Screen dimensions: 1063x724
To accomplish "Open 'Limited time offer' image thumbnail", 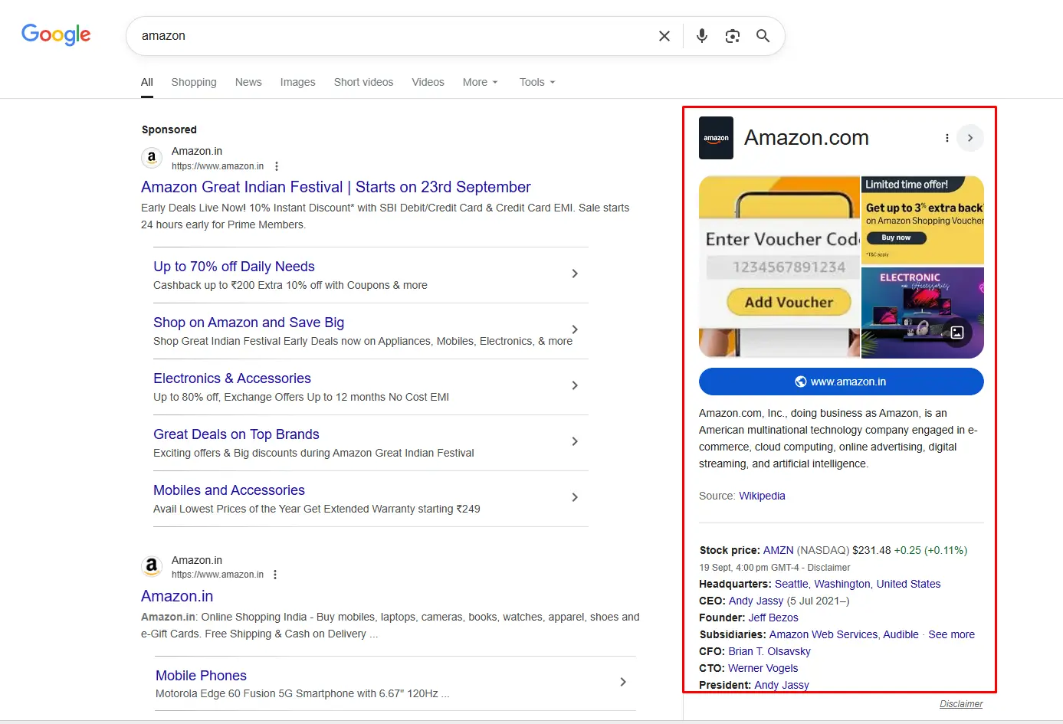I will click(923, 221).
